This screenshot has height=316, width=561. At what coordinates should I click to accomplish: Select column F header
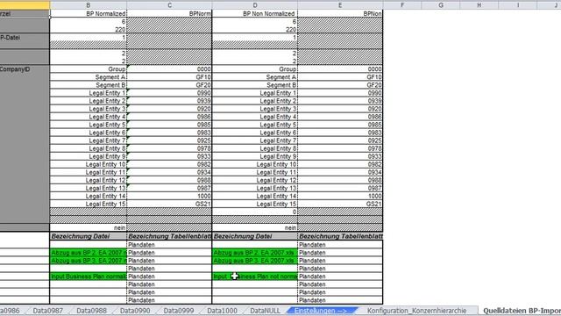pyautogui.click(x=402, y=5)
